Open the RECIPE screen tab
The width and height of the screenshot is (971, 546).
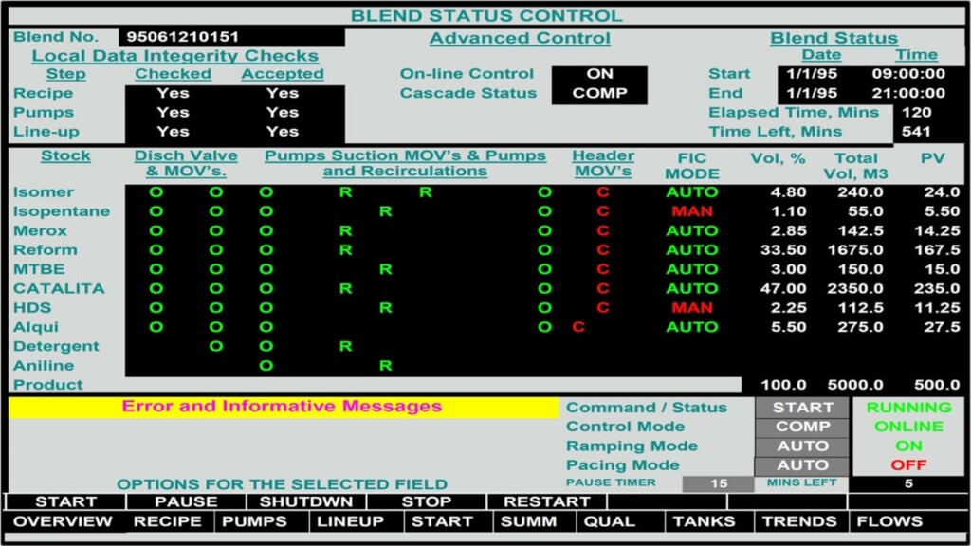tap(167, 521)
